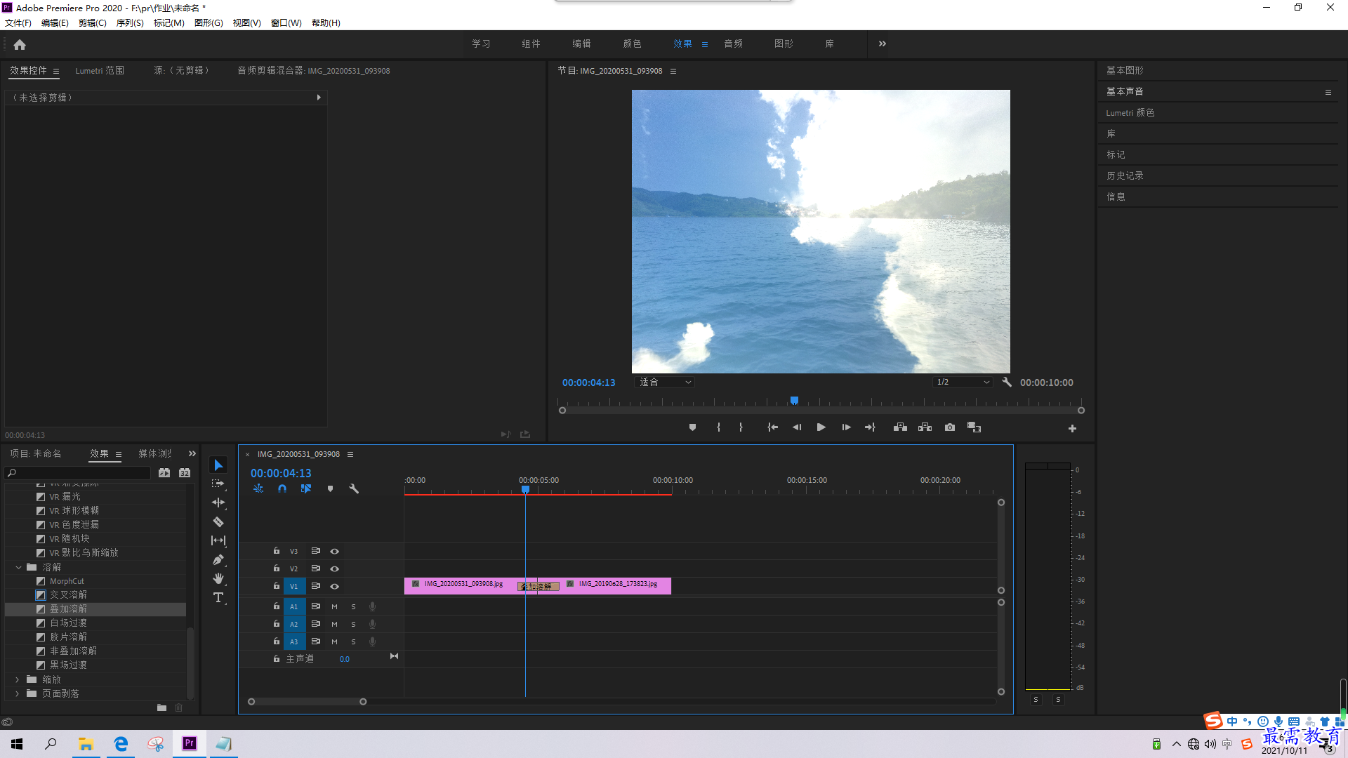Click the timeline playhead at 04:13

pyautogui.click(x=525, y=489)
